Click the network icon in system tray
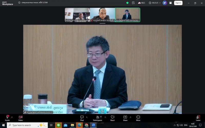This screenshot has width=205, height=128. pos(178,125)
